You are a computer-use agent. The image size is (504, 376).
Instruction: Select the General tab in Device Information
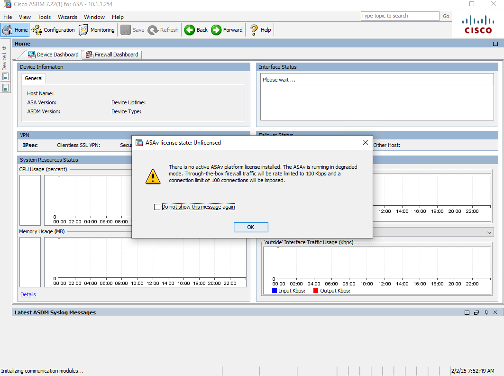click(x=34, y=78)
